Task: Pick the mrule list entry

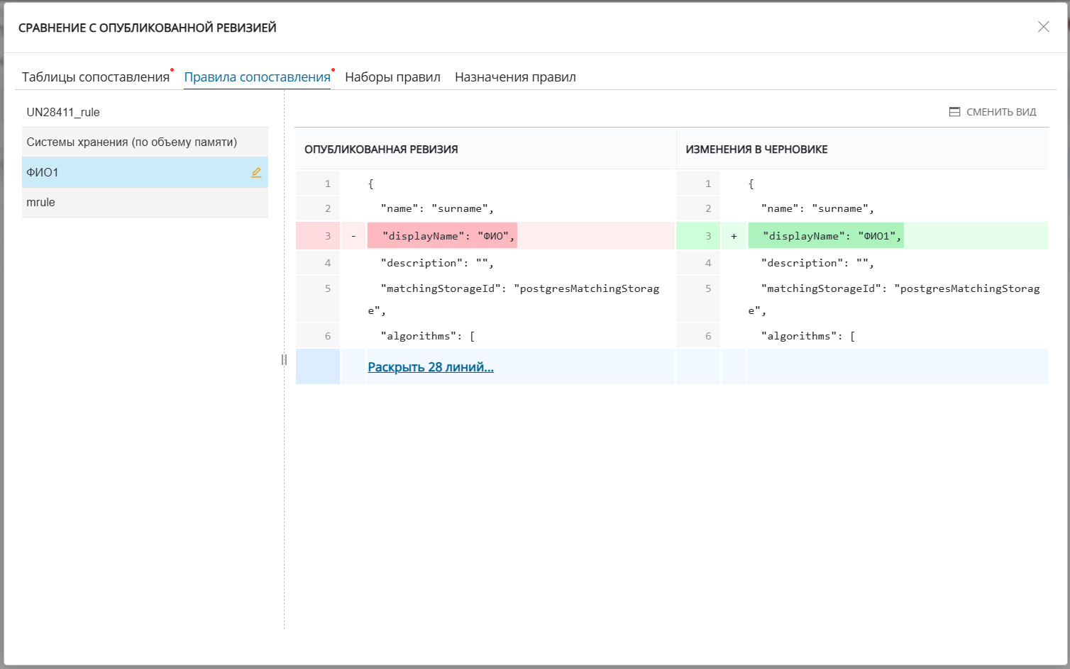Action: [41, 202]
